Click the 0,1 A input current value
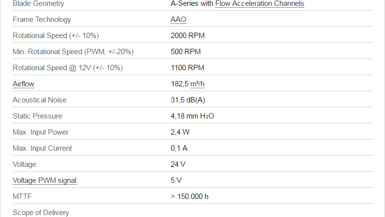 coord(179,148)
